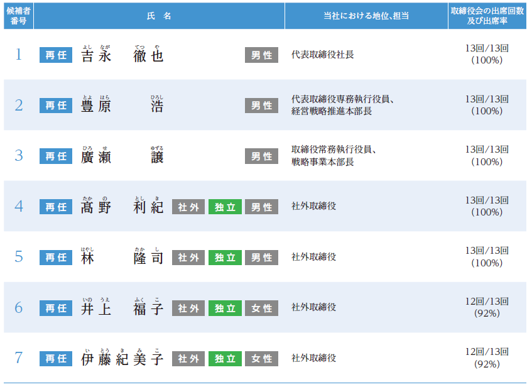Click the 取締役会の出席回数及び出席率 header
The width and height of the screenshot is (532, 387).
(x=487, y=16)
